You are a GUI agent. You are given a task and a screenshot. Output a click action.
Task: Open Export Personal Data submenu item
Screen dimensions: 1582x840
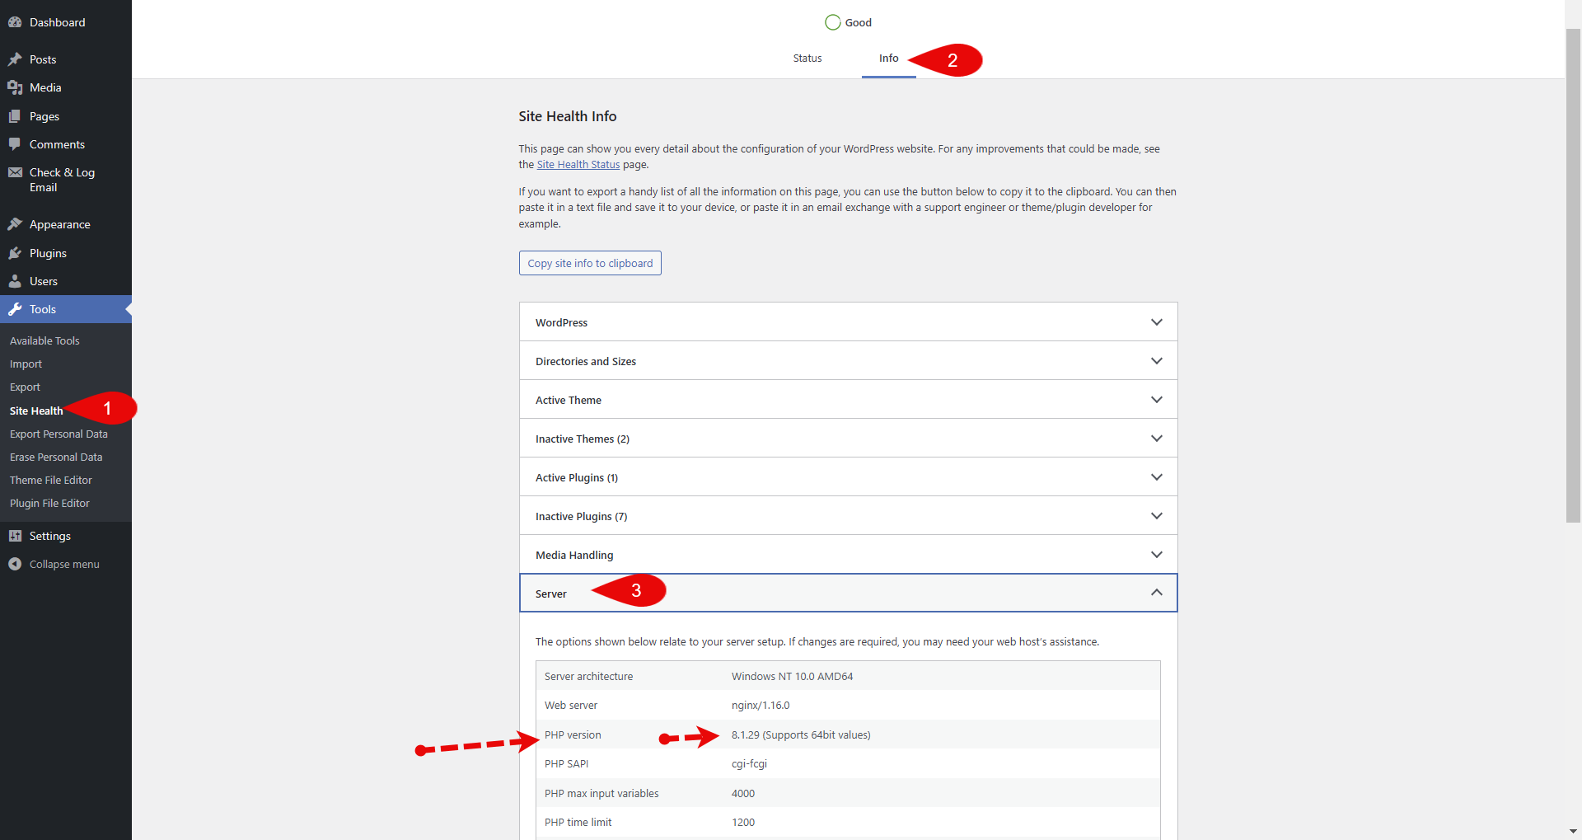(x=59, y=434)
